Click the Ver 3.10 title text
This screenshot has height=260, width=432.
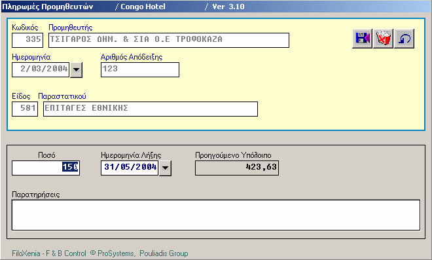click(x=228, y=7)
